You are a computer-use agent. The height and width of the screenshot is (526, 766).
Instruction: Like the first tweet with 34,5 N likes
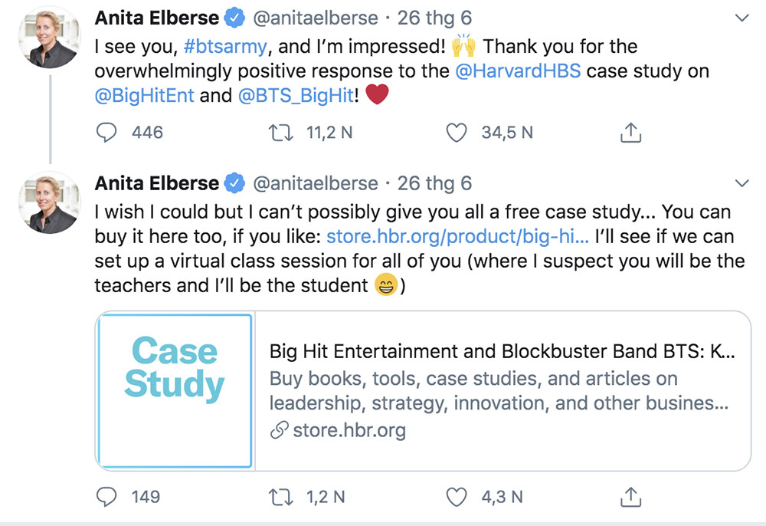coord(457,133)
